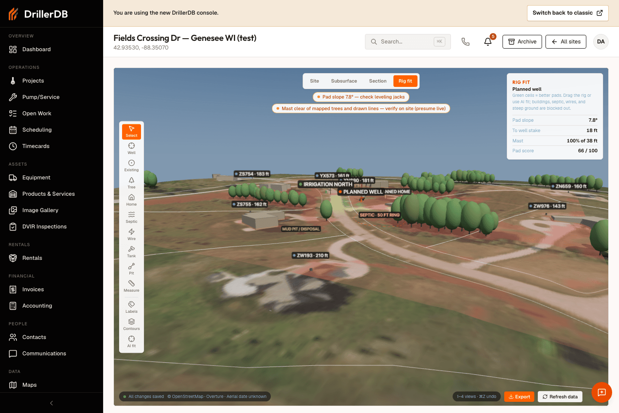The height and width of the screenshot is (413, 619).
Task: Go to Projects
Action: point(52,81)
